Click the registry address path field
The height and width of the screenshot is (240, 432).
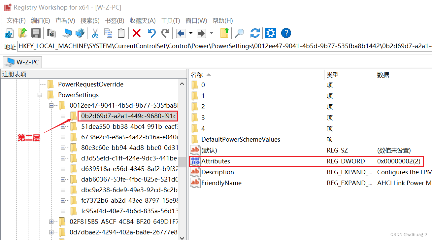(224, 46)
